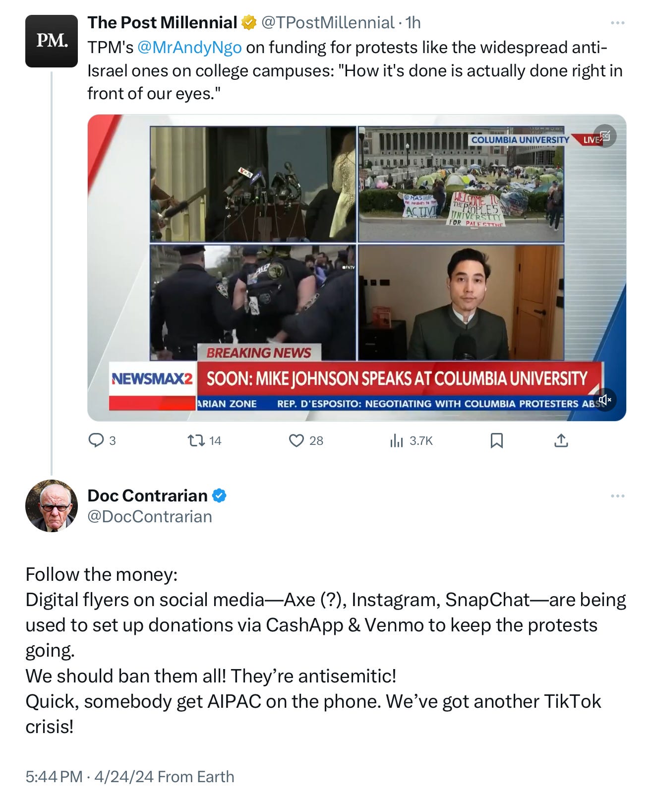This screenshot has width=652, height=801.
Task: Share the tweet via upload icon
Action: tap(561, 440)
